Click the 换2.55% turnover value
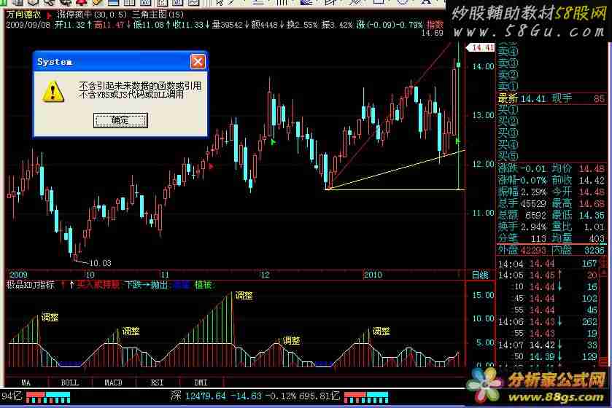The image size is (612, 408). [x=303, y=25]
